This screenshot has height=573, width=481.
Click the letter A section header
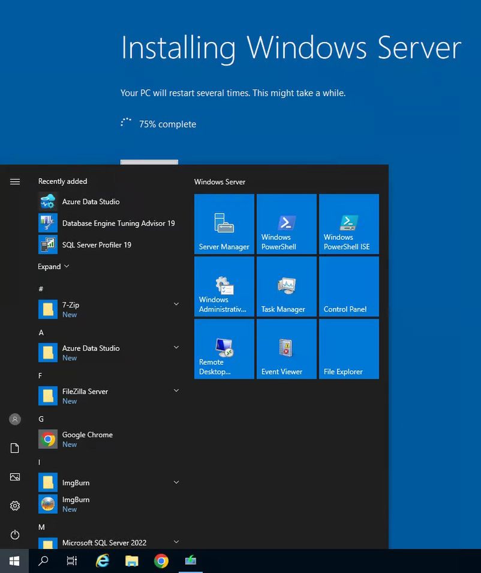[x=41, y=333]
